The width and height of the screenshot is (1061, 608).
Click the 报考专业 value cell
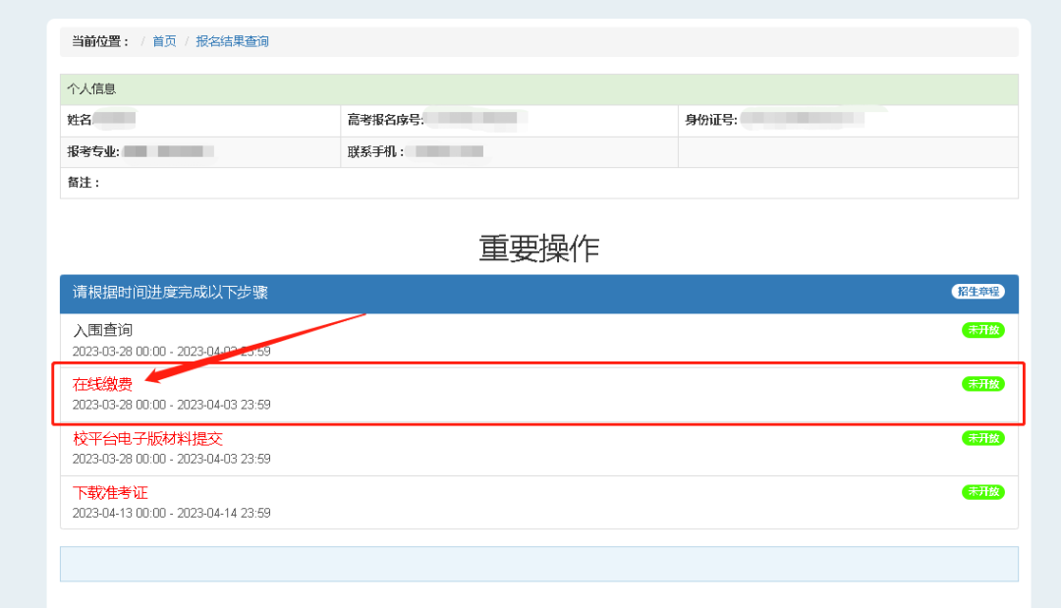pyautogui.click(x=167, y=151)
